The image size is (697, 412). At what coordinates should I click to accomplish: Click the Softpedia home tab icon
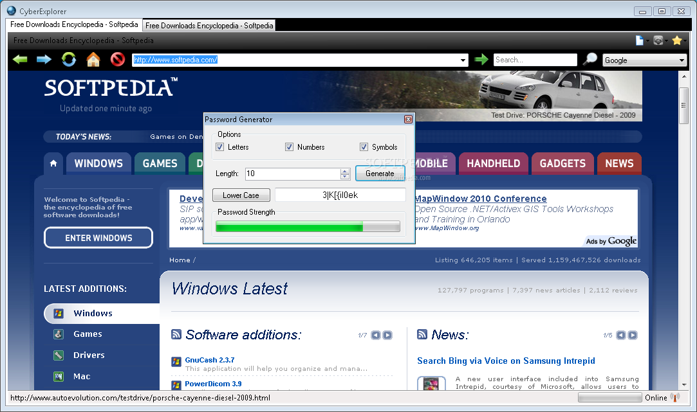53,163
